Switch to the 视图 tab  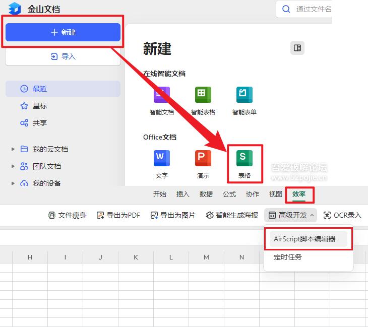pyautogui.click(x=276, y=194)
